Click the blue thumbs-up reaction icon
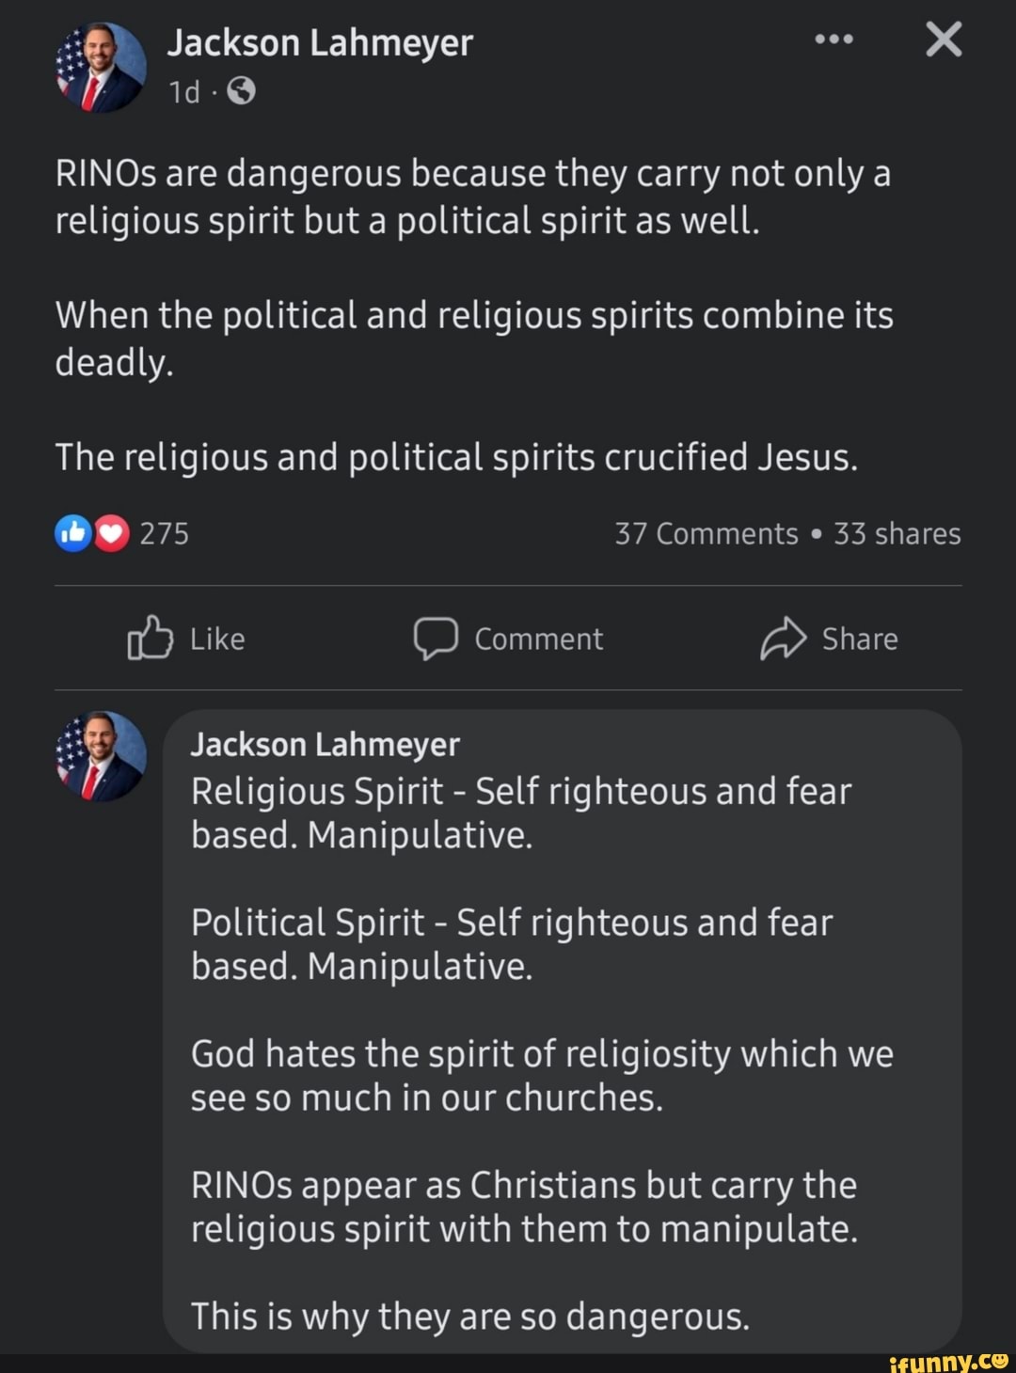 pyautogui.click(x=73, y=533)
